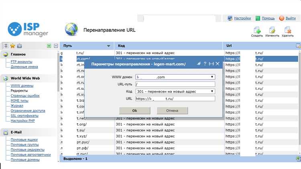Open the Код dropdown in dialog

(x=175, y=92)
